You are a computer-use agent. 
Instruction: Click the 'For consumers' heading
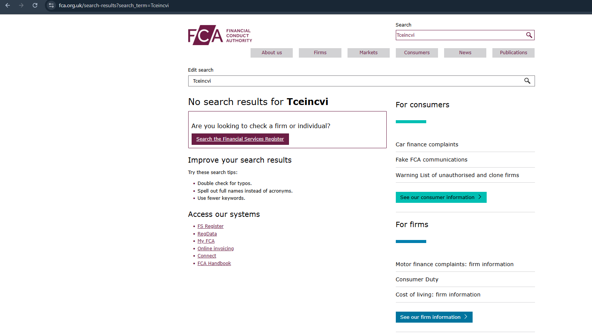click(422, 105)
